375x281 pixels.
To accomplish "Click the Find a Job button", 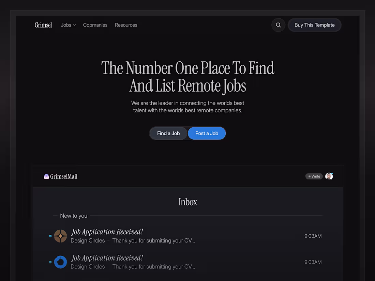I will [x=168, y=133].
